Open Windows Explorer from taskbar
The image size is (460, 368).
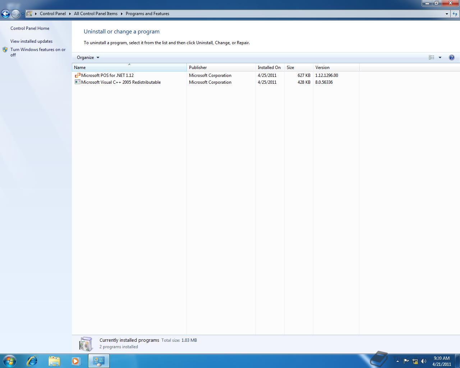tap(54, 361)
